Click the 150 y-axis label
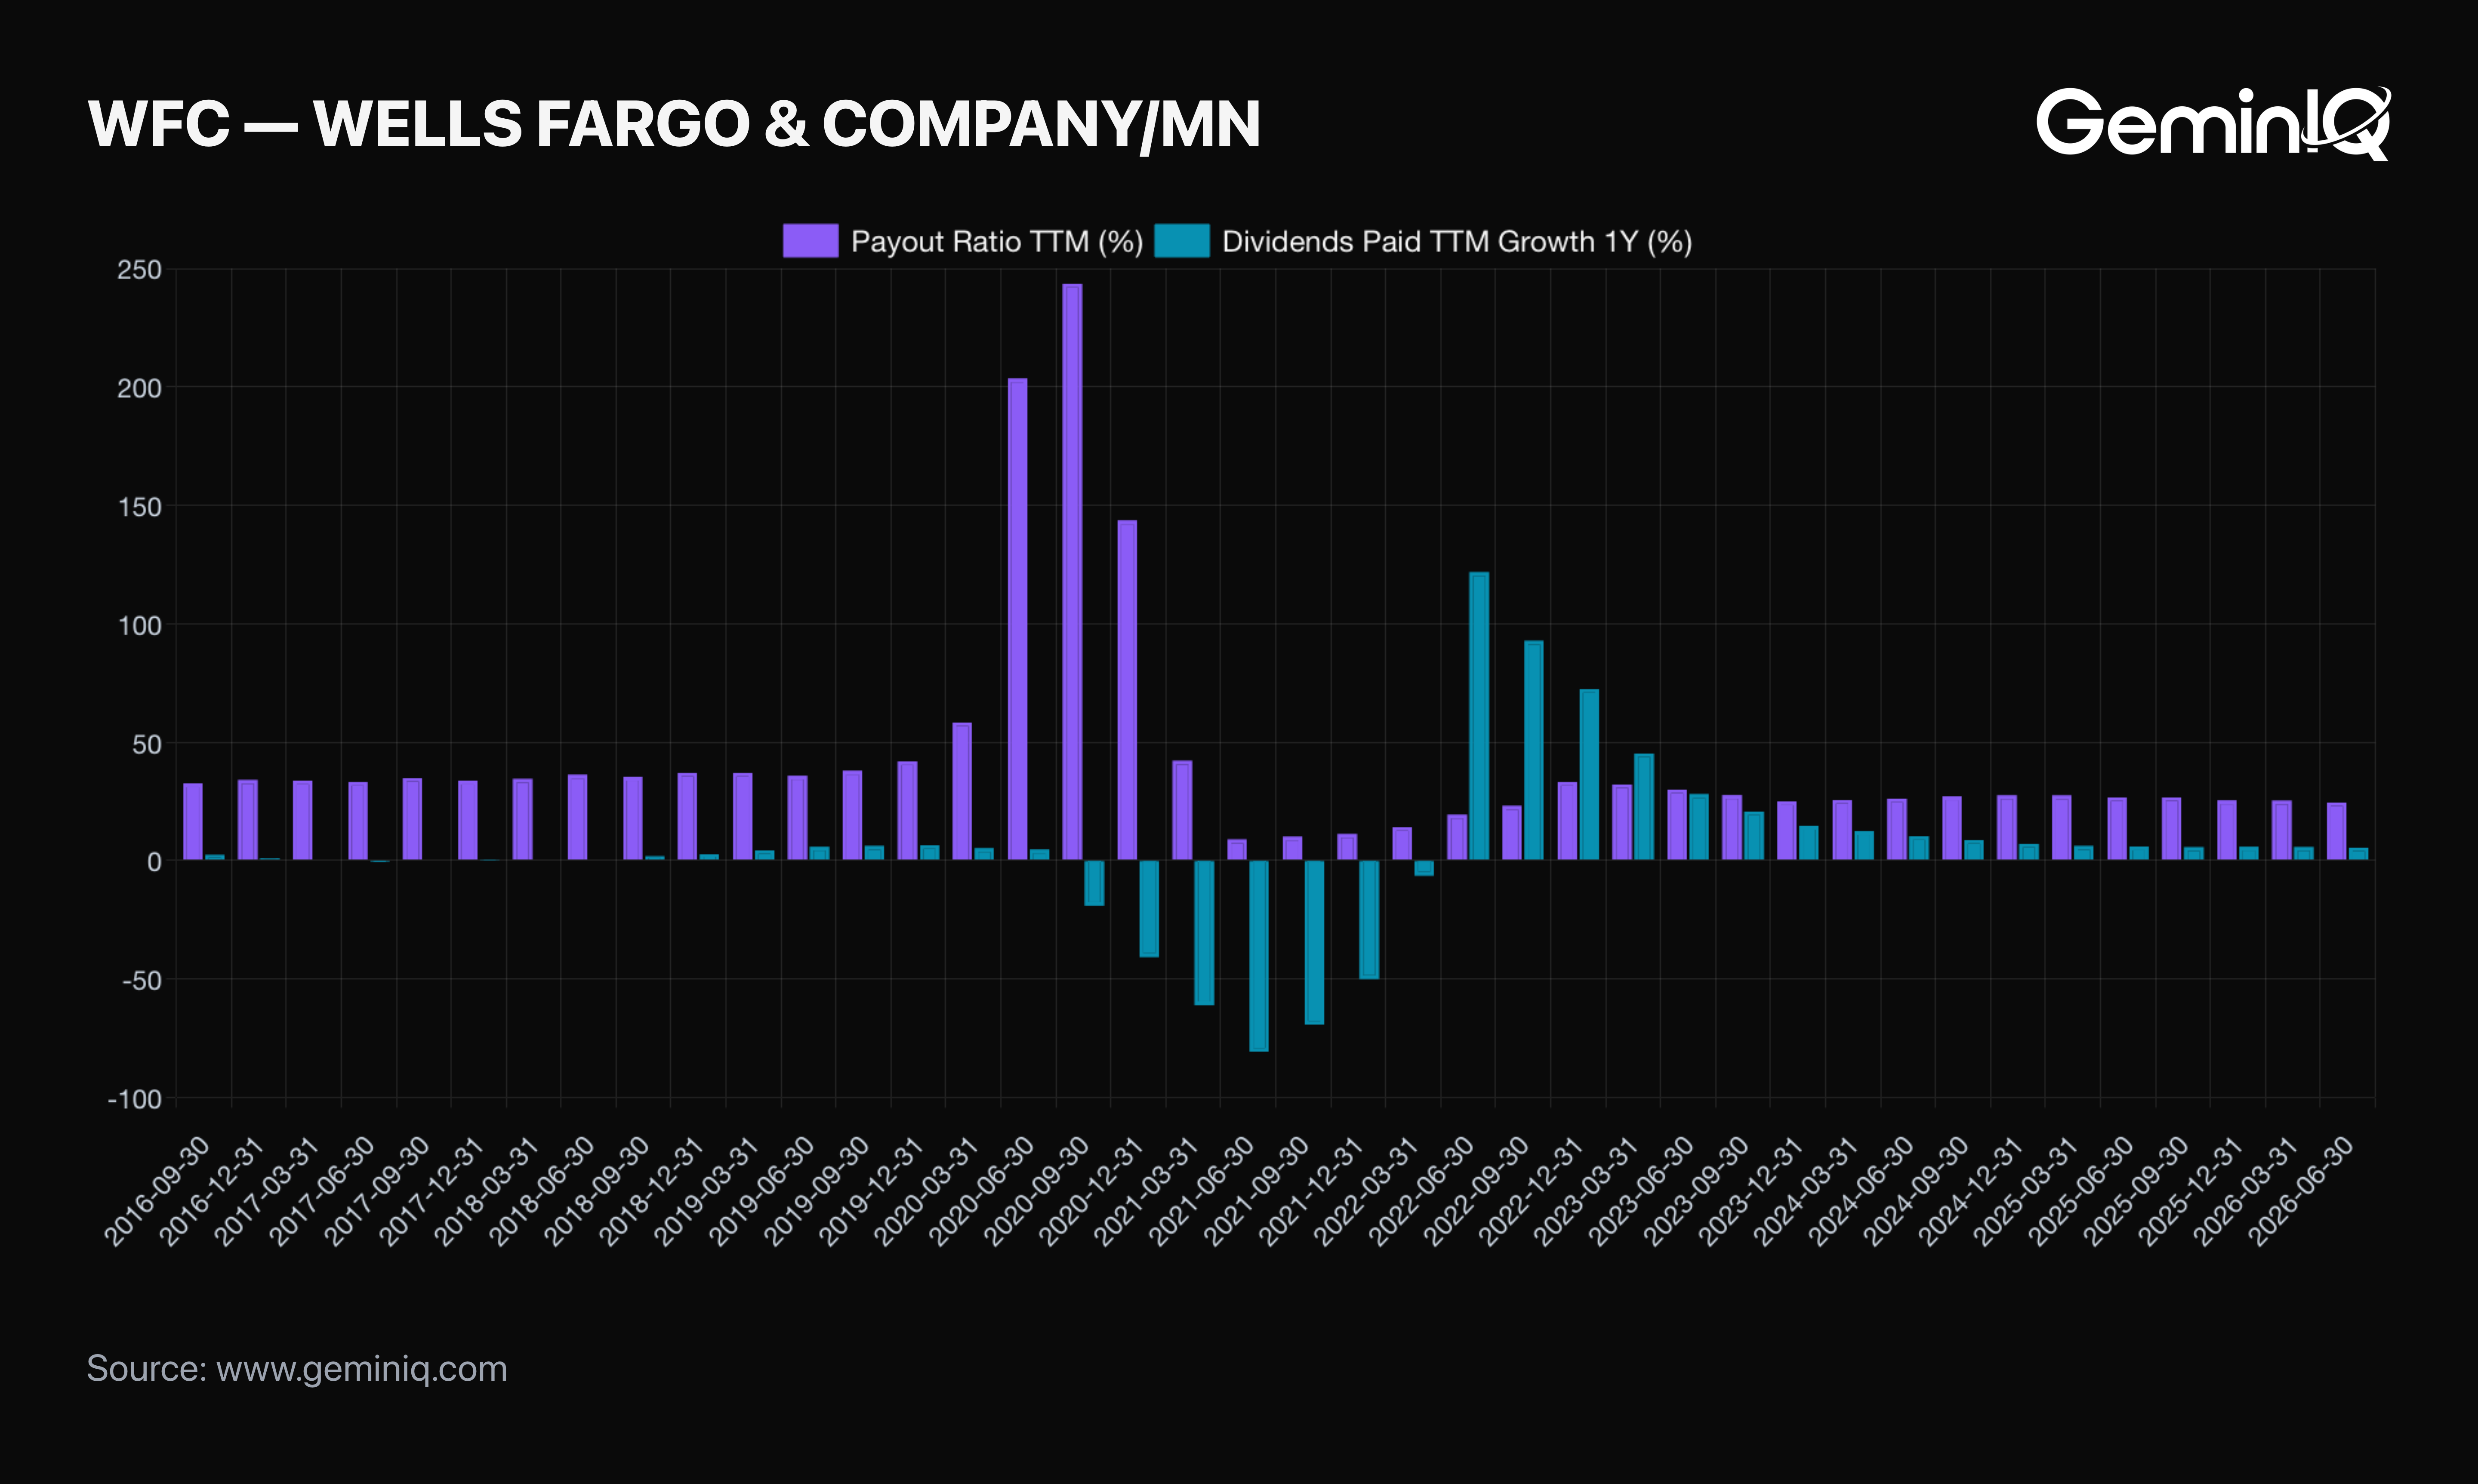This screenshot has height=1484, width=2478. [x=139, y=507]
